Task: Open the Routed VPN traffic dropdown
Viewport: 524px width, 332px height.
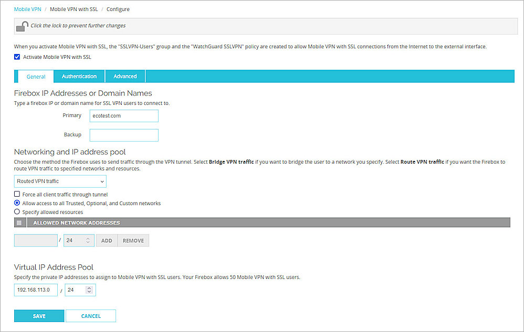Action: 60,181
